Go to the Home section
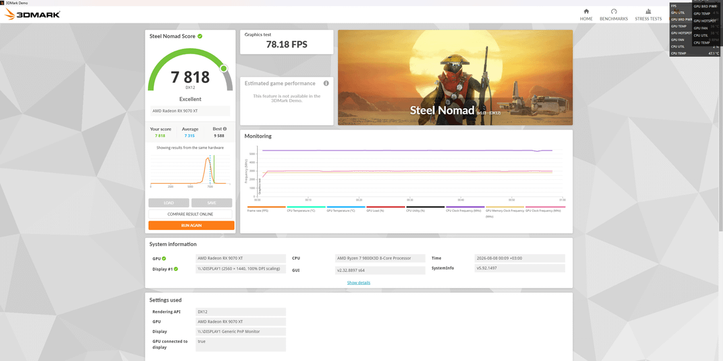 pyautogui.click(x=586, y=14)
